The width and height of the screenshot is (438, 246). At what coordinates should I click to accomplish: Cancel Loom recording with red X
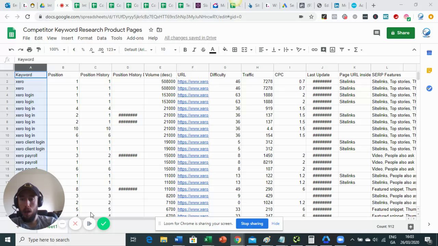point(75,224)
